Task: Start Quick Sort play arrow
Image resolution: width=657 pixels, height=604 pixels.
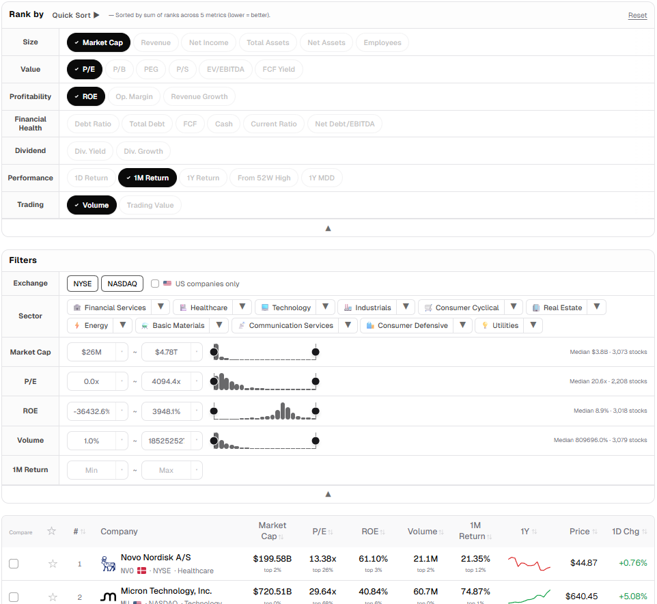Action: pos(96,15)
